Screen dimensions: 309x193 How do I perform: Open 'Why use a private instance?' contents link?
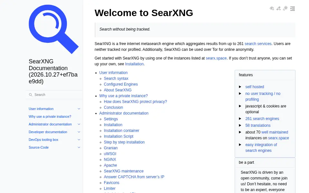click(x=123, y=96)
